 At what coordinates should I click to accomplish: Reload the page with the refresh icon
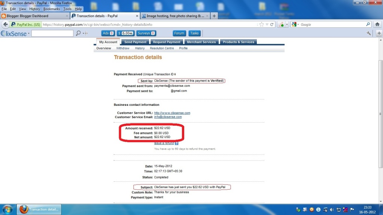pyautogui.click(x=271, y=24)
